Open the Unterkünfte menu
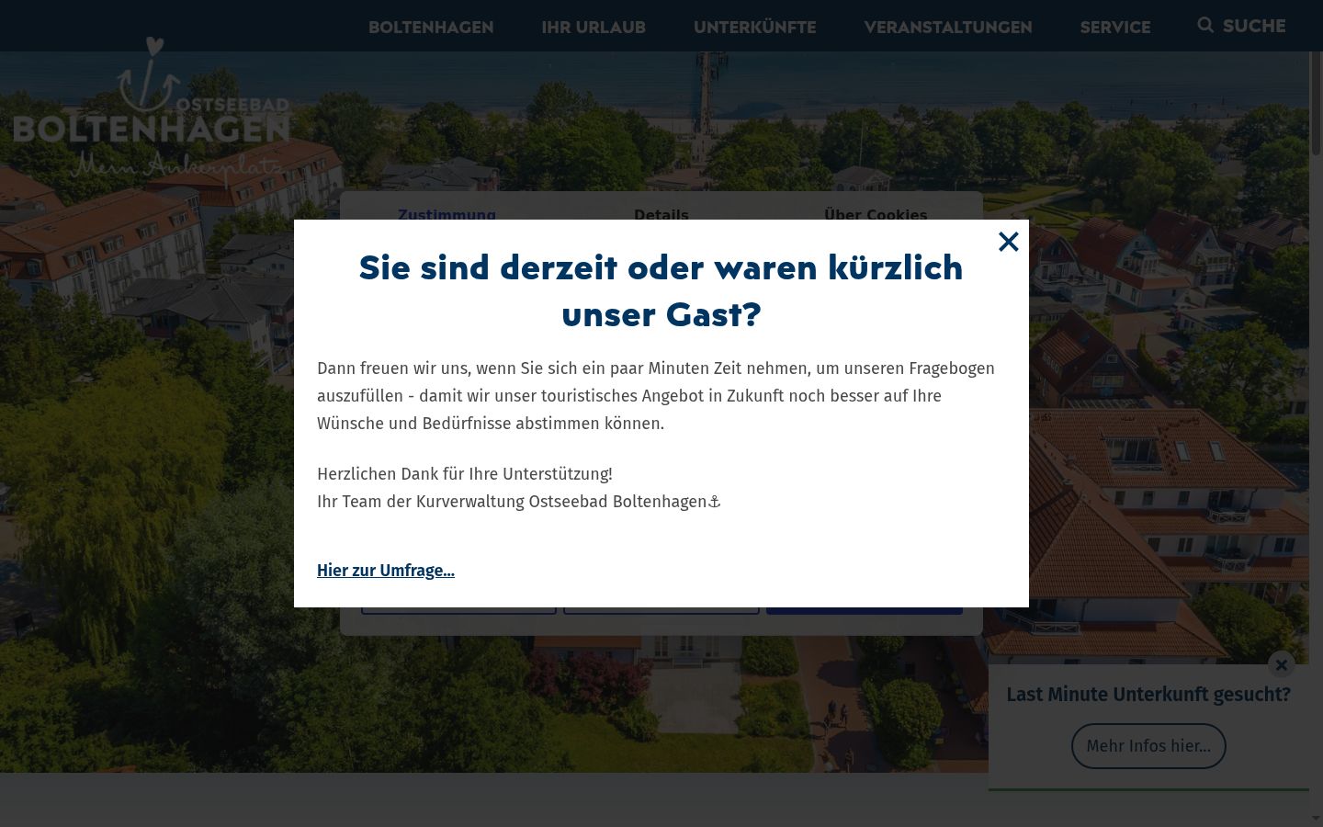 click(754, 27)
